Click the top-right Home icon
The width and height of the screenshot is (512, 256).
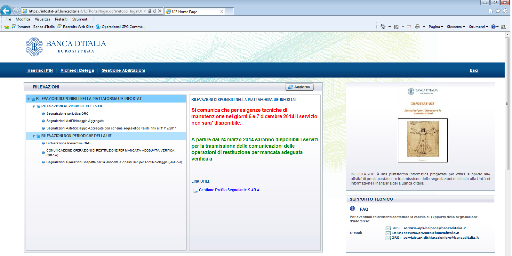(x=491, y=11)
